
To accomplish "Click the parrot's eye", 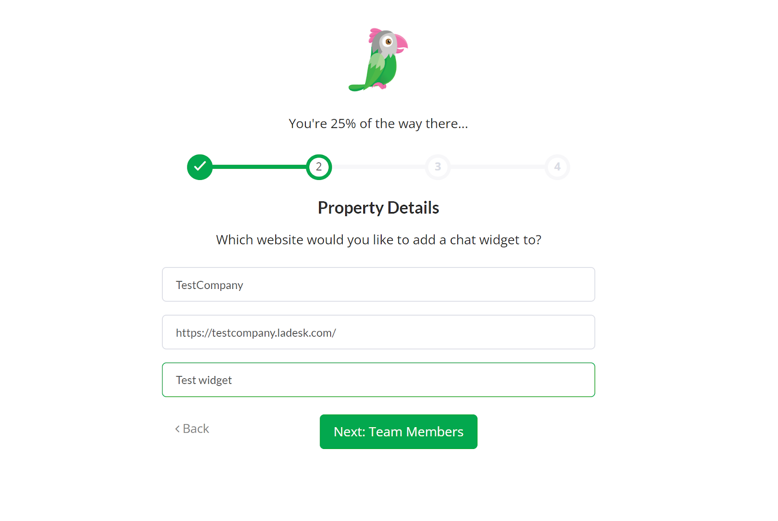I will [x=388, y=42].
